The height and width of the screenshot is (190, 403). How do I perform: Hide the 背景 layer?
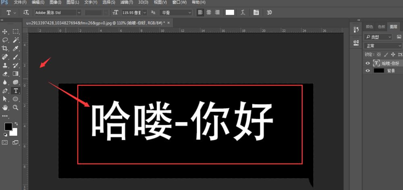coord(368,71)
